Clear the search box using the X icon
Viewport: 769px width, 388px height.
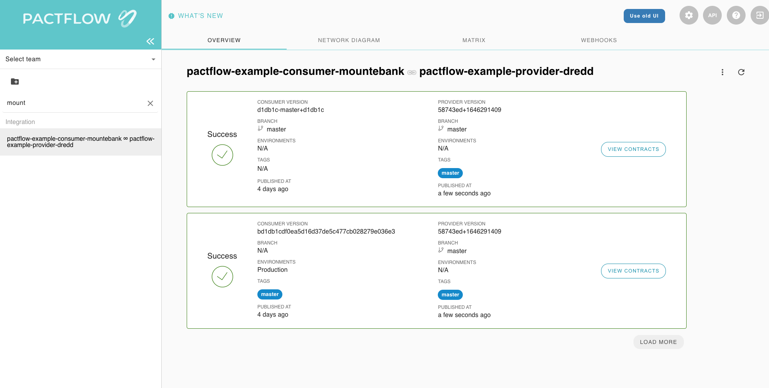coord(150,103)
